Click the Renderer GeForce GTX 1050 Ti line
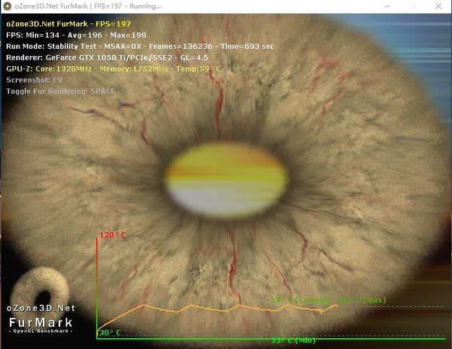The image size is (452, 349). pyautogui.click(x=107, y=58)
